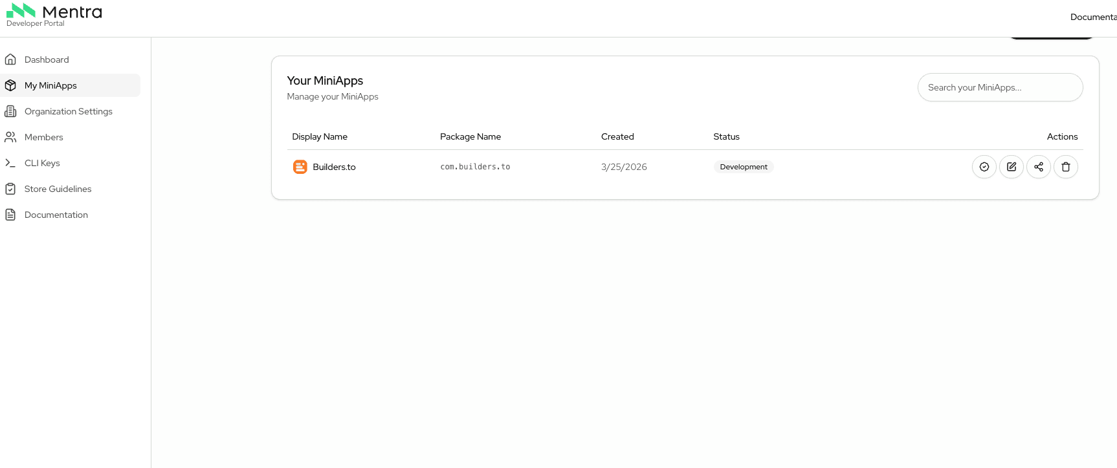Image resolution: width=1117 pixels, height=468 pixels.
Task: Go to Documentation in the sidebar
Action: 56,215
